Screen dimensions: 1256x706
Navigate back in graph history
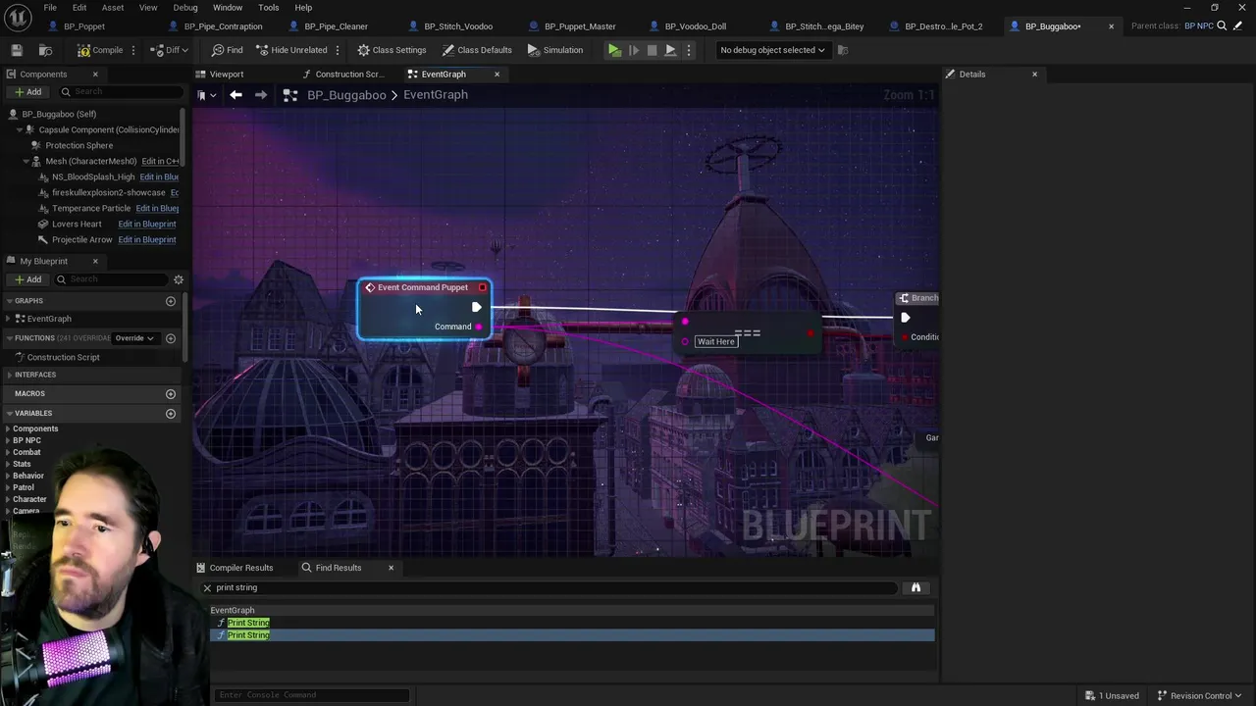tap(235, 95)
